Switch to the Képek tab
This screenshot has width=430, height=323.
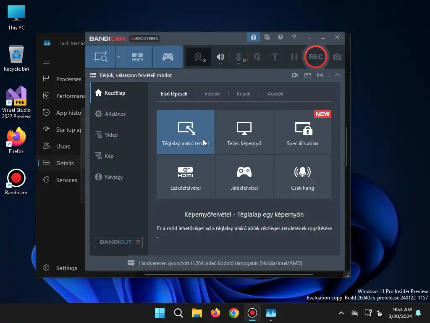244,94
